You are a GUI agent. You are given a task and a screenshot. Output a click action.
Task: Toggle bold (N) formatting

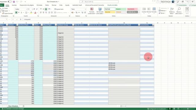tap(16, 13)
